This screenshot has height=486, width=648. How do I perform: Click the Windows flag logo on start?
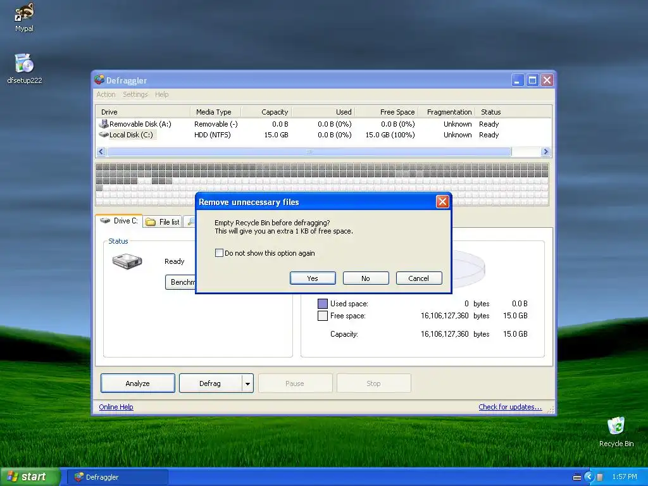click(13, 477)
